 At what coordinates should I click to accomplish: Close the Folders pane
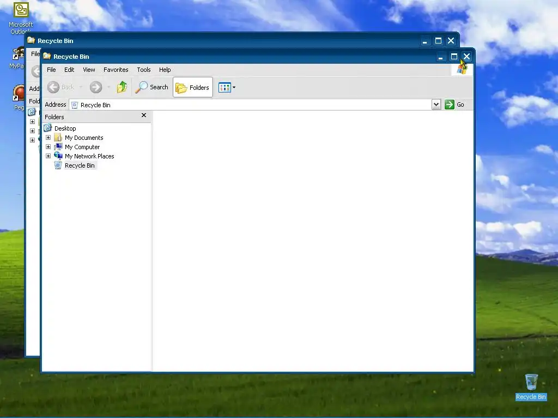(144, 115)
